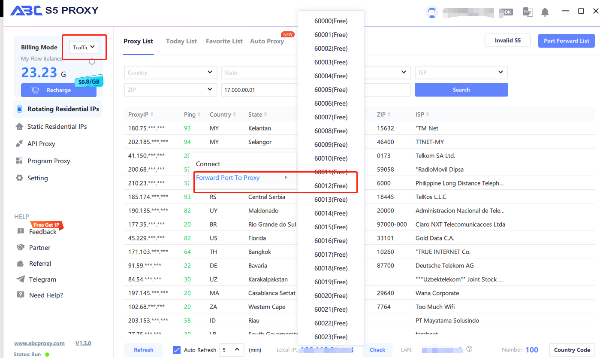Screen dimensions: 600x358
Task: Click the IP input field 17.000.00.01
Action: 259,90
